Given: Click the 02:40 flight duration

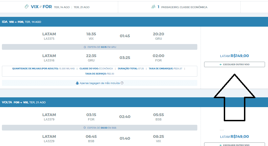Looking at the screenshot, I should click(x=125, y=117).
